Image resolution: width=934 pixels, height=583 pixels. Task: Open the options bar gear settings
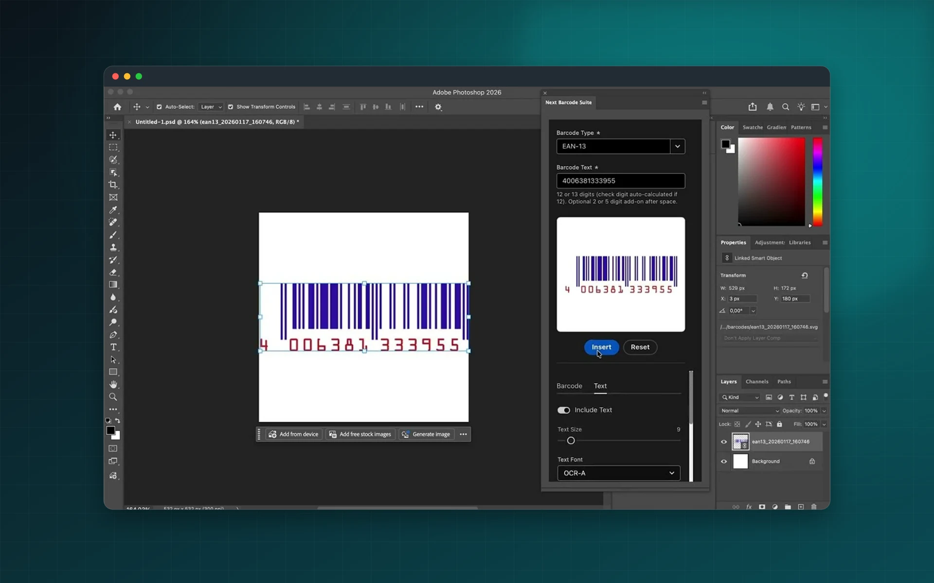[x=438, y=107]
